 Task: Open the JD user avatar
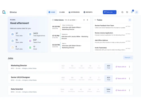[x=136, y=12]
